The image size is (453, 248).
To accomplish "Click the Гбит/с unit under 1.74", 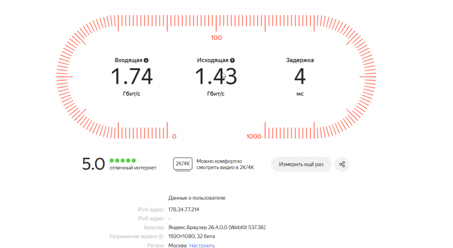I will point(132,94).
